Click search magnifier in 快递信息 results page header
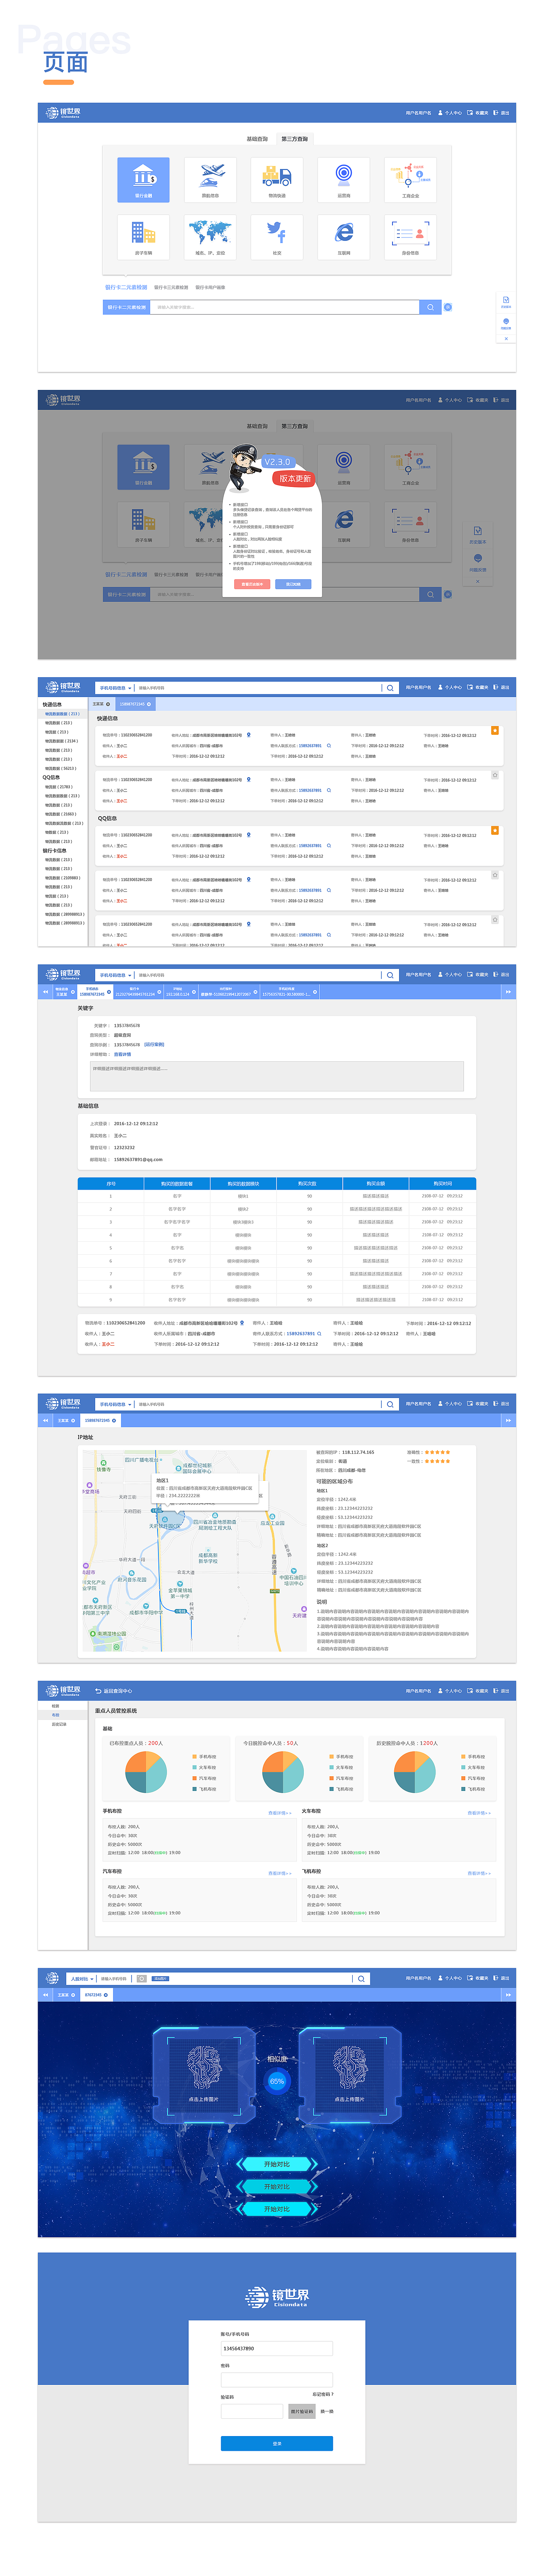Image resolution: width=554 pixels, height=2576 pixels. pos(390,688)
